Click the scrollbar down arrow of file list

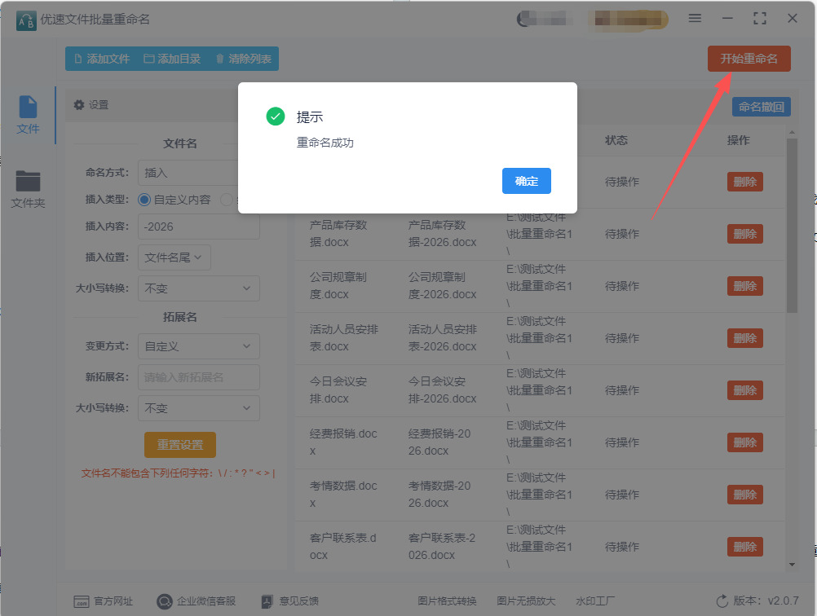tap(792, 565)
